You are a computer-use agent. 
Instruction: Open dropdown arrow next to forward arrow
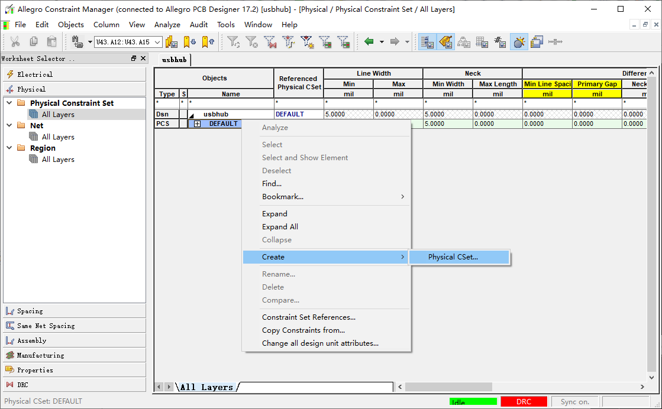click(x=407, y=42)
